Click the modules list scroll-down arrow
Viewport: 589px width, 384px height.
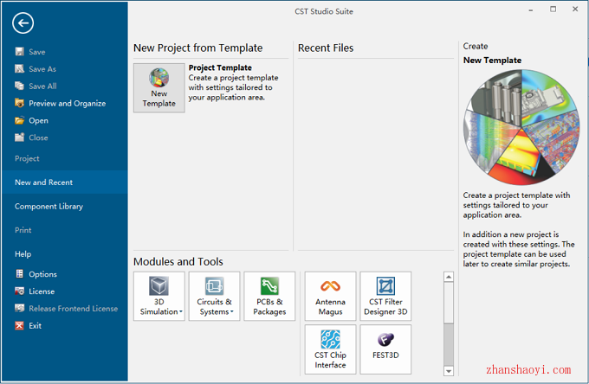[x=449, y=371]
